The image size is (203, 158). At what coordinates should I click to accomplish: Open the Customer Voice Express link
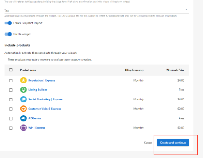44,109
